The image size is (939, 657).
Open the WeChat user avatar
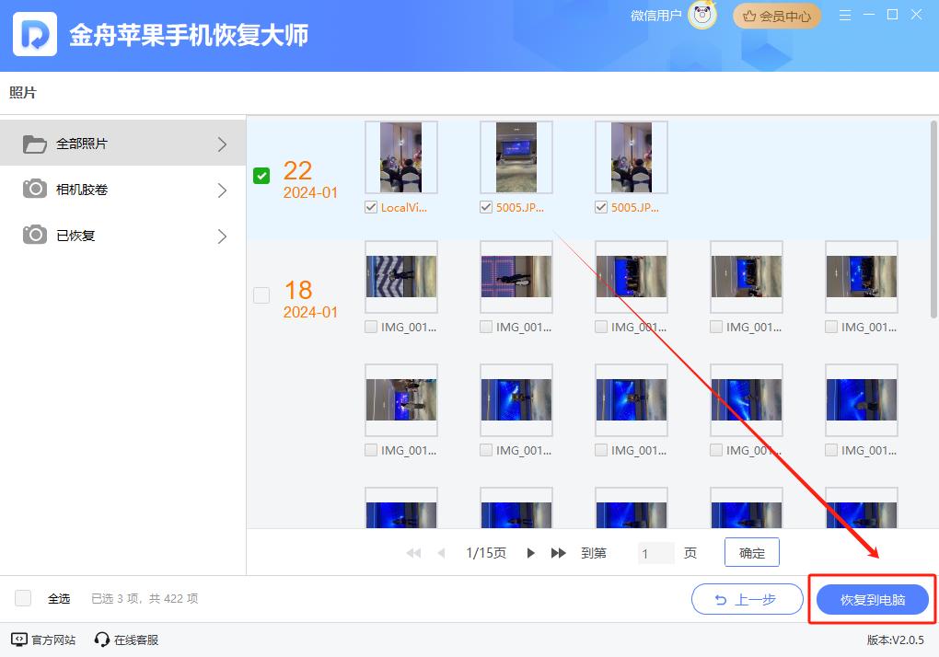tap(703, 16)
